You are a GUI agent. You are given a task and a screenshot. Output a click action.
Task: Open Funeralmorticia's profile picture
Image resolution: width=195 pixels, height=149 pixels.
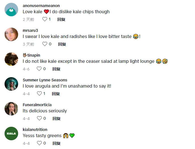point(11,109)
